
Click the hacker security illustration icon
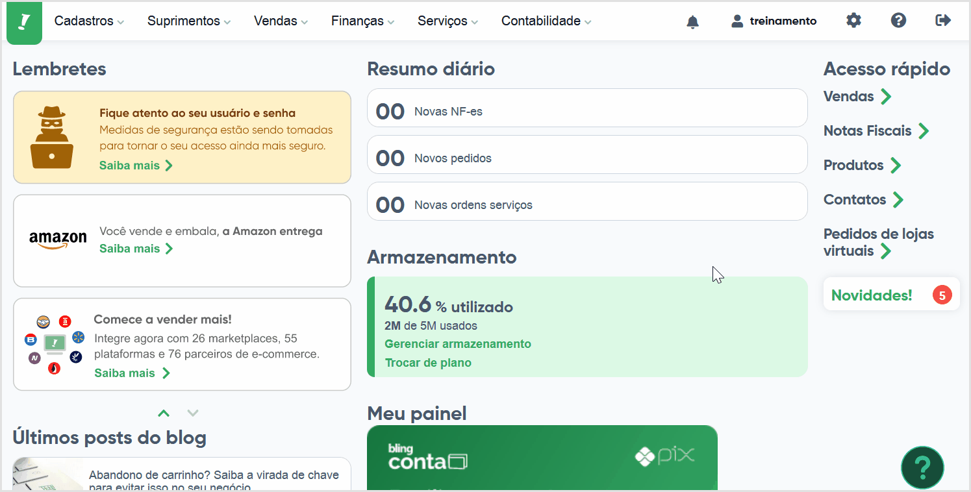tap(52, 137)
